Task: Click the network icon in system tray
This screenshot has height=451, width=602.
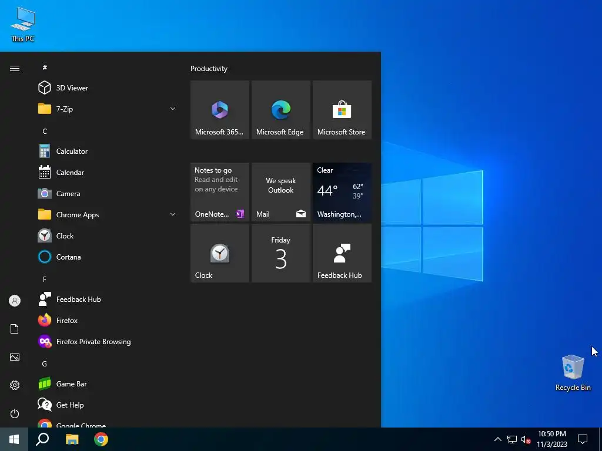Action: tap(512, 439)
